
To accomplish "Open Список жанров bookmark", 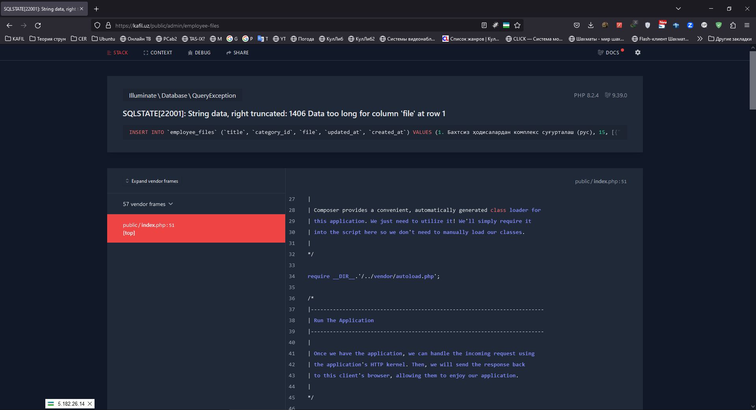I will point(471,39).
